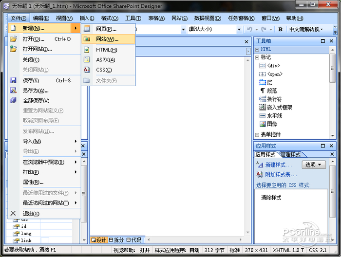
Task: Click the Bold B toolbar icon
Action: coord(280,29)
